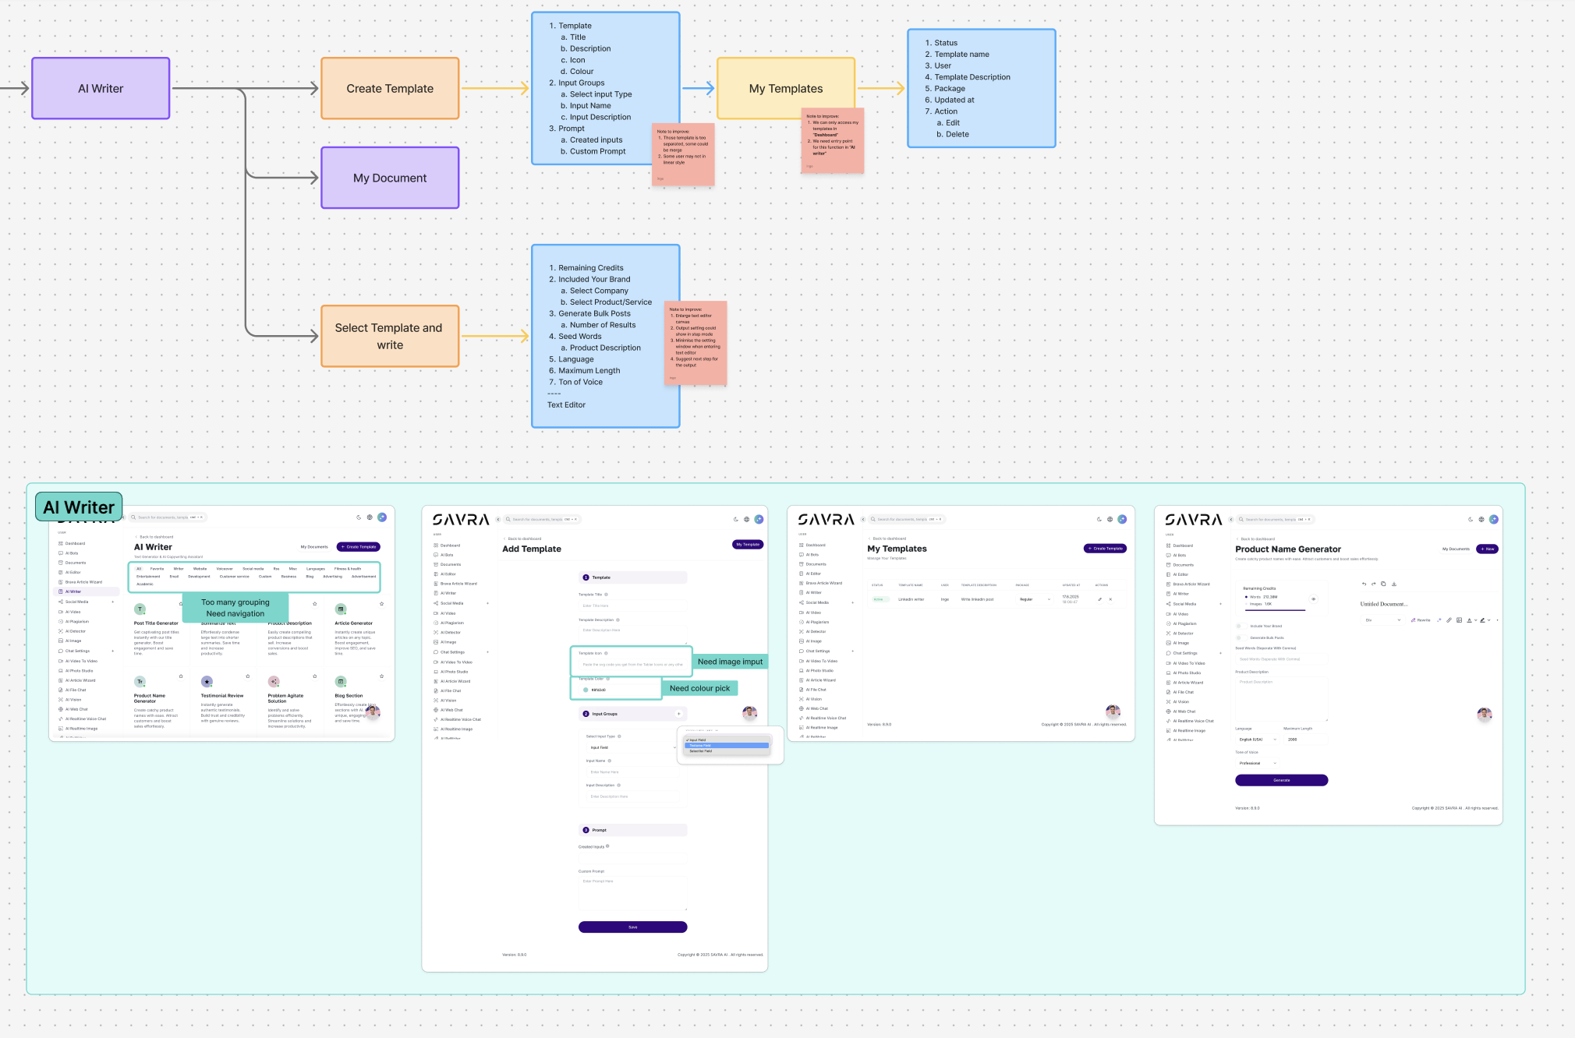Undo in the Product Name Generator editor
Screen dimensions: 1575x1038
1364,584
